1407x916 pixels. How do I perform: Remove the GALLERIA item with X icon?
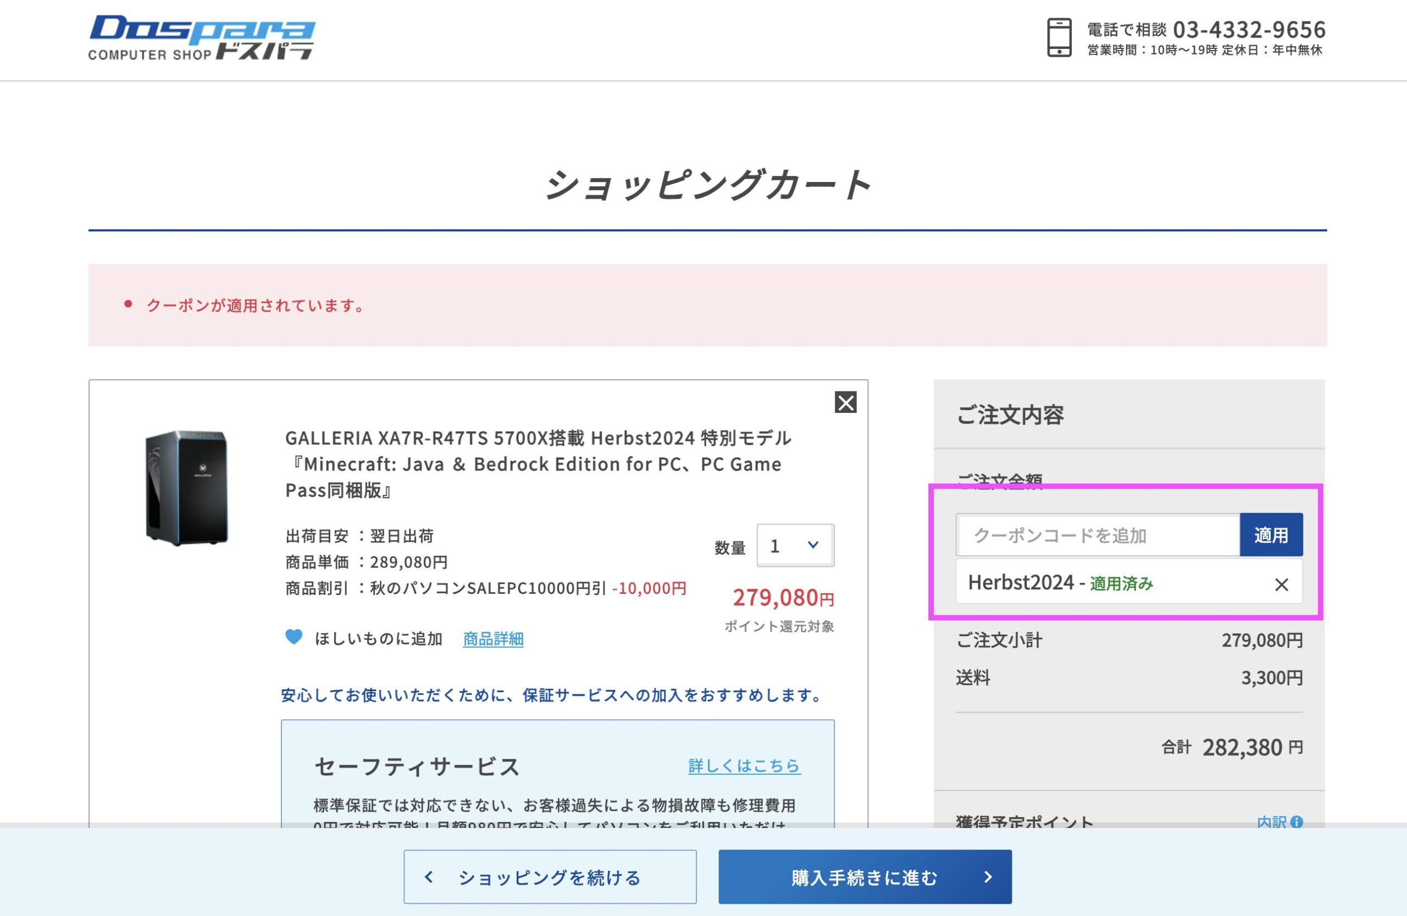pyautogui.click(x=845, y=402)
